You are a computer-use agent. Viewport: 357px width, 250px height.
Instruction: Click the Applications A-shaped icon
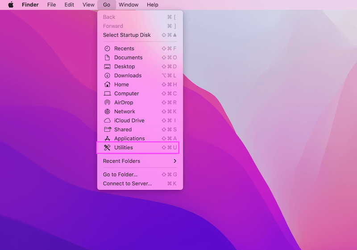point(107,138)
